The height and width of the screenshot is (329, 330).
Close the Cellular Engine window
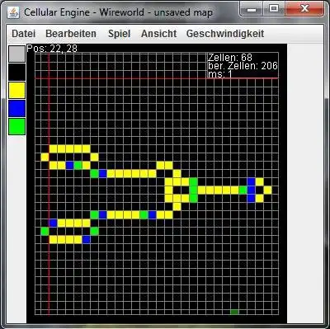pyautogui.click(x=304, y=9)
